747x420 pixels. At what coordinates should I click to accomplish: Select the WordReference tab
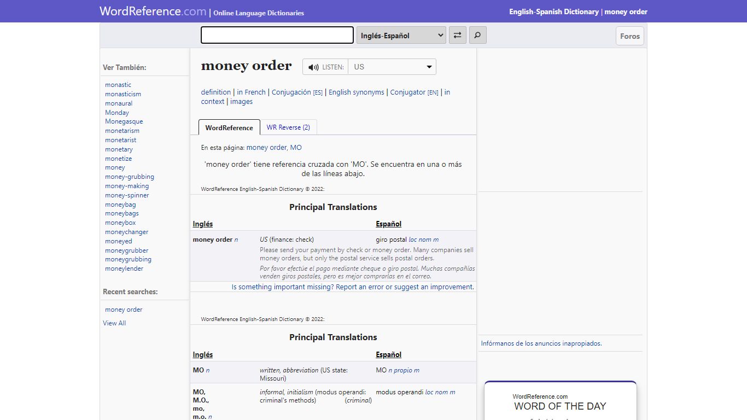229,127
